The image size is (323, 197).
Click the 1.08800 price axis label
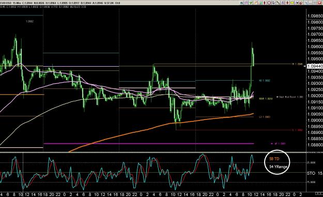coord(315,145)
